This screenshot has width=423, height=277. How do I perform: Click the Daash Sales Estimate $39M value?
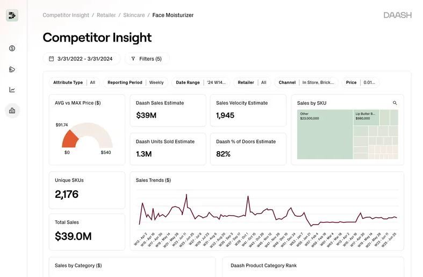click(146, 115)
